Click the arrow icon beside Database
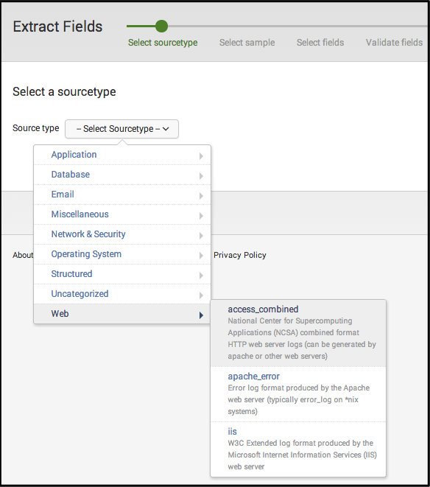 201,176
